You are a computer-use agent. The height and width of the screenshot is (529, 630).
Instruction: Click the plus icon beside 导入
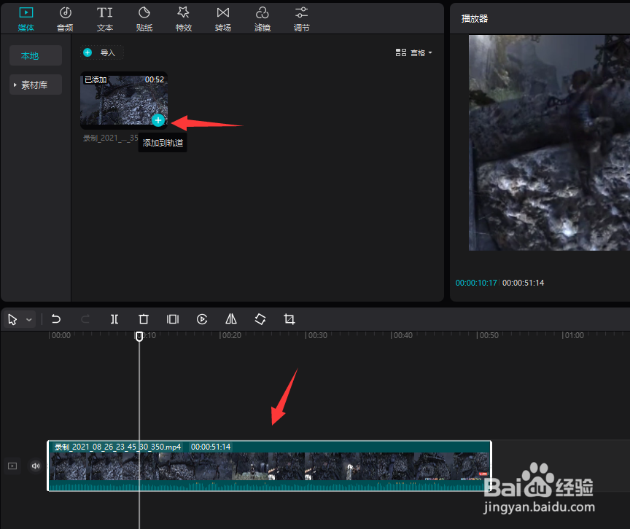(x=87, y=52)
